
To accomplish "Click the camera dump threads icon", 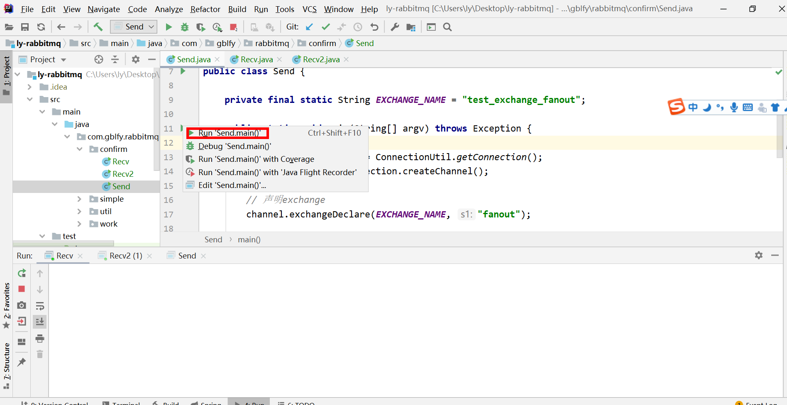I will (x=22, y=305).
